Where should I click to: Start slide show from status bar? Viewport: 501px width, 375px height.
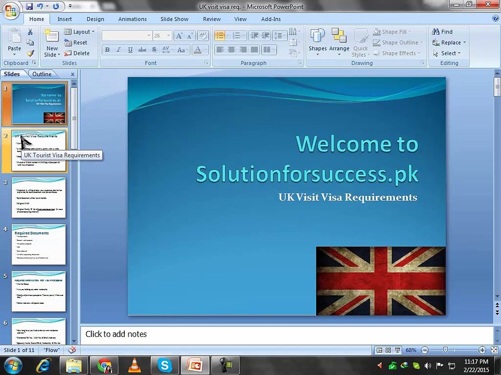click(x=397, y=350)
